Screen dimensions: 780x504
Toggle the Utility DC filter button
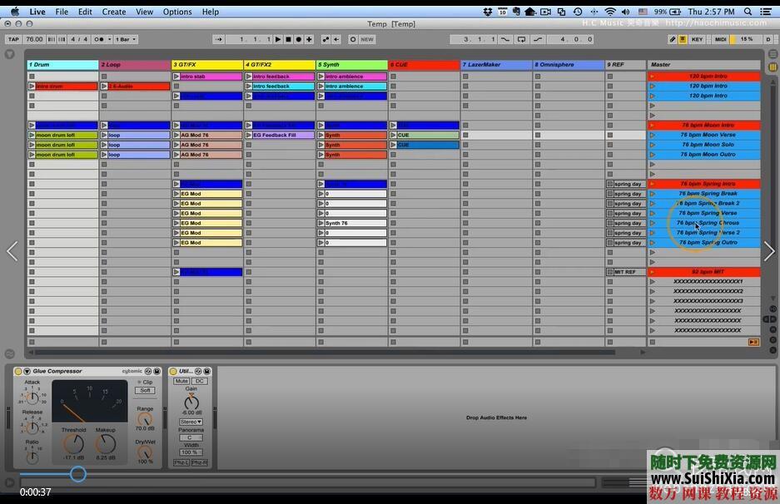(200, 381)
